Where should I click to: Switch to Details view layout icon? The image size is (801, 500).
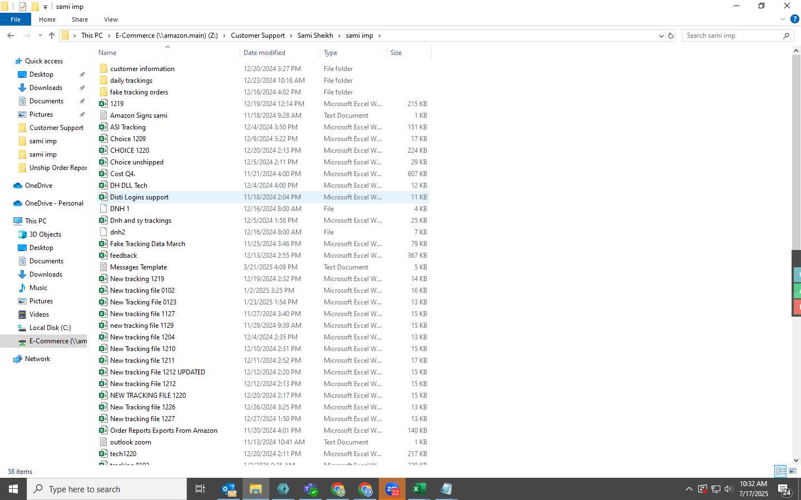click(781, 471)
